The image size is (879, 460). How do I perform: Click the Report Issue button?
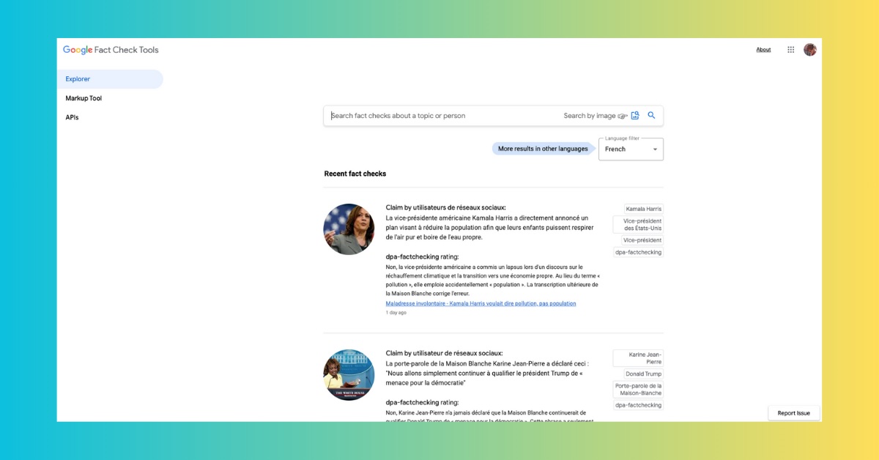(793, 413)
